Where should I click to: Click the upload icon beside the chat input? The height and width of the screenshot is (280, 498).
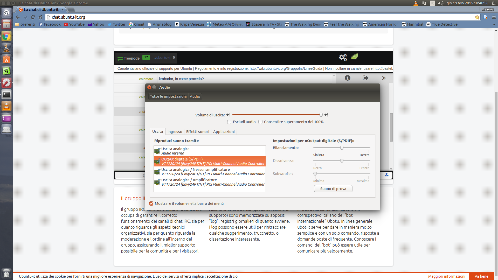click(386, 175)
